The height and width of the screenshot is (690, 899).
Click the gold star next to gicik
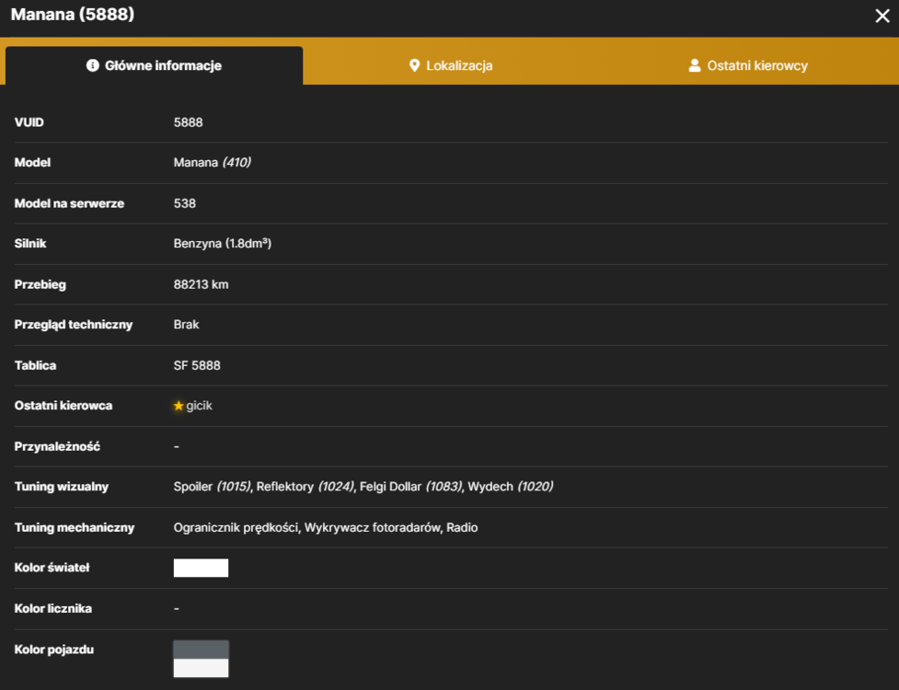point(179,406)
